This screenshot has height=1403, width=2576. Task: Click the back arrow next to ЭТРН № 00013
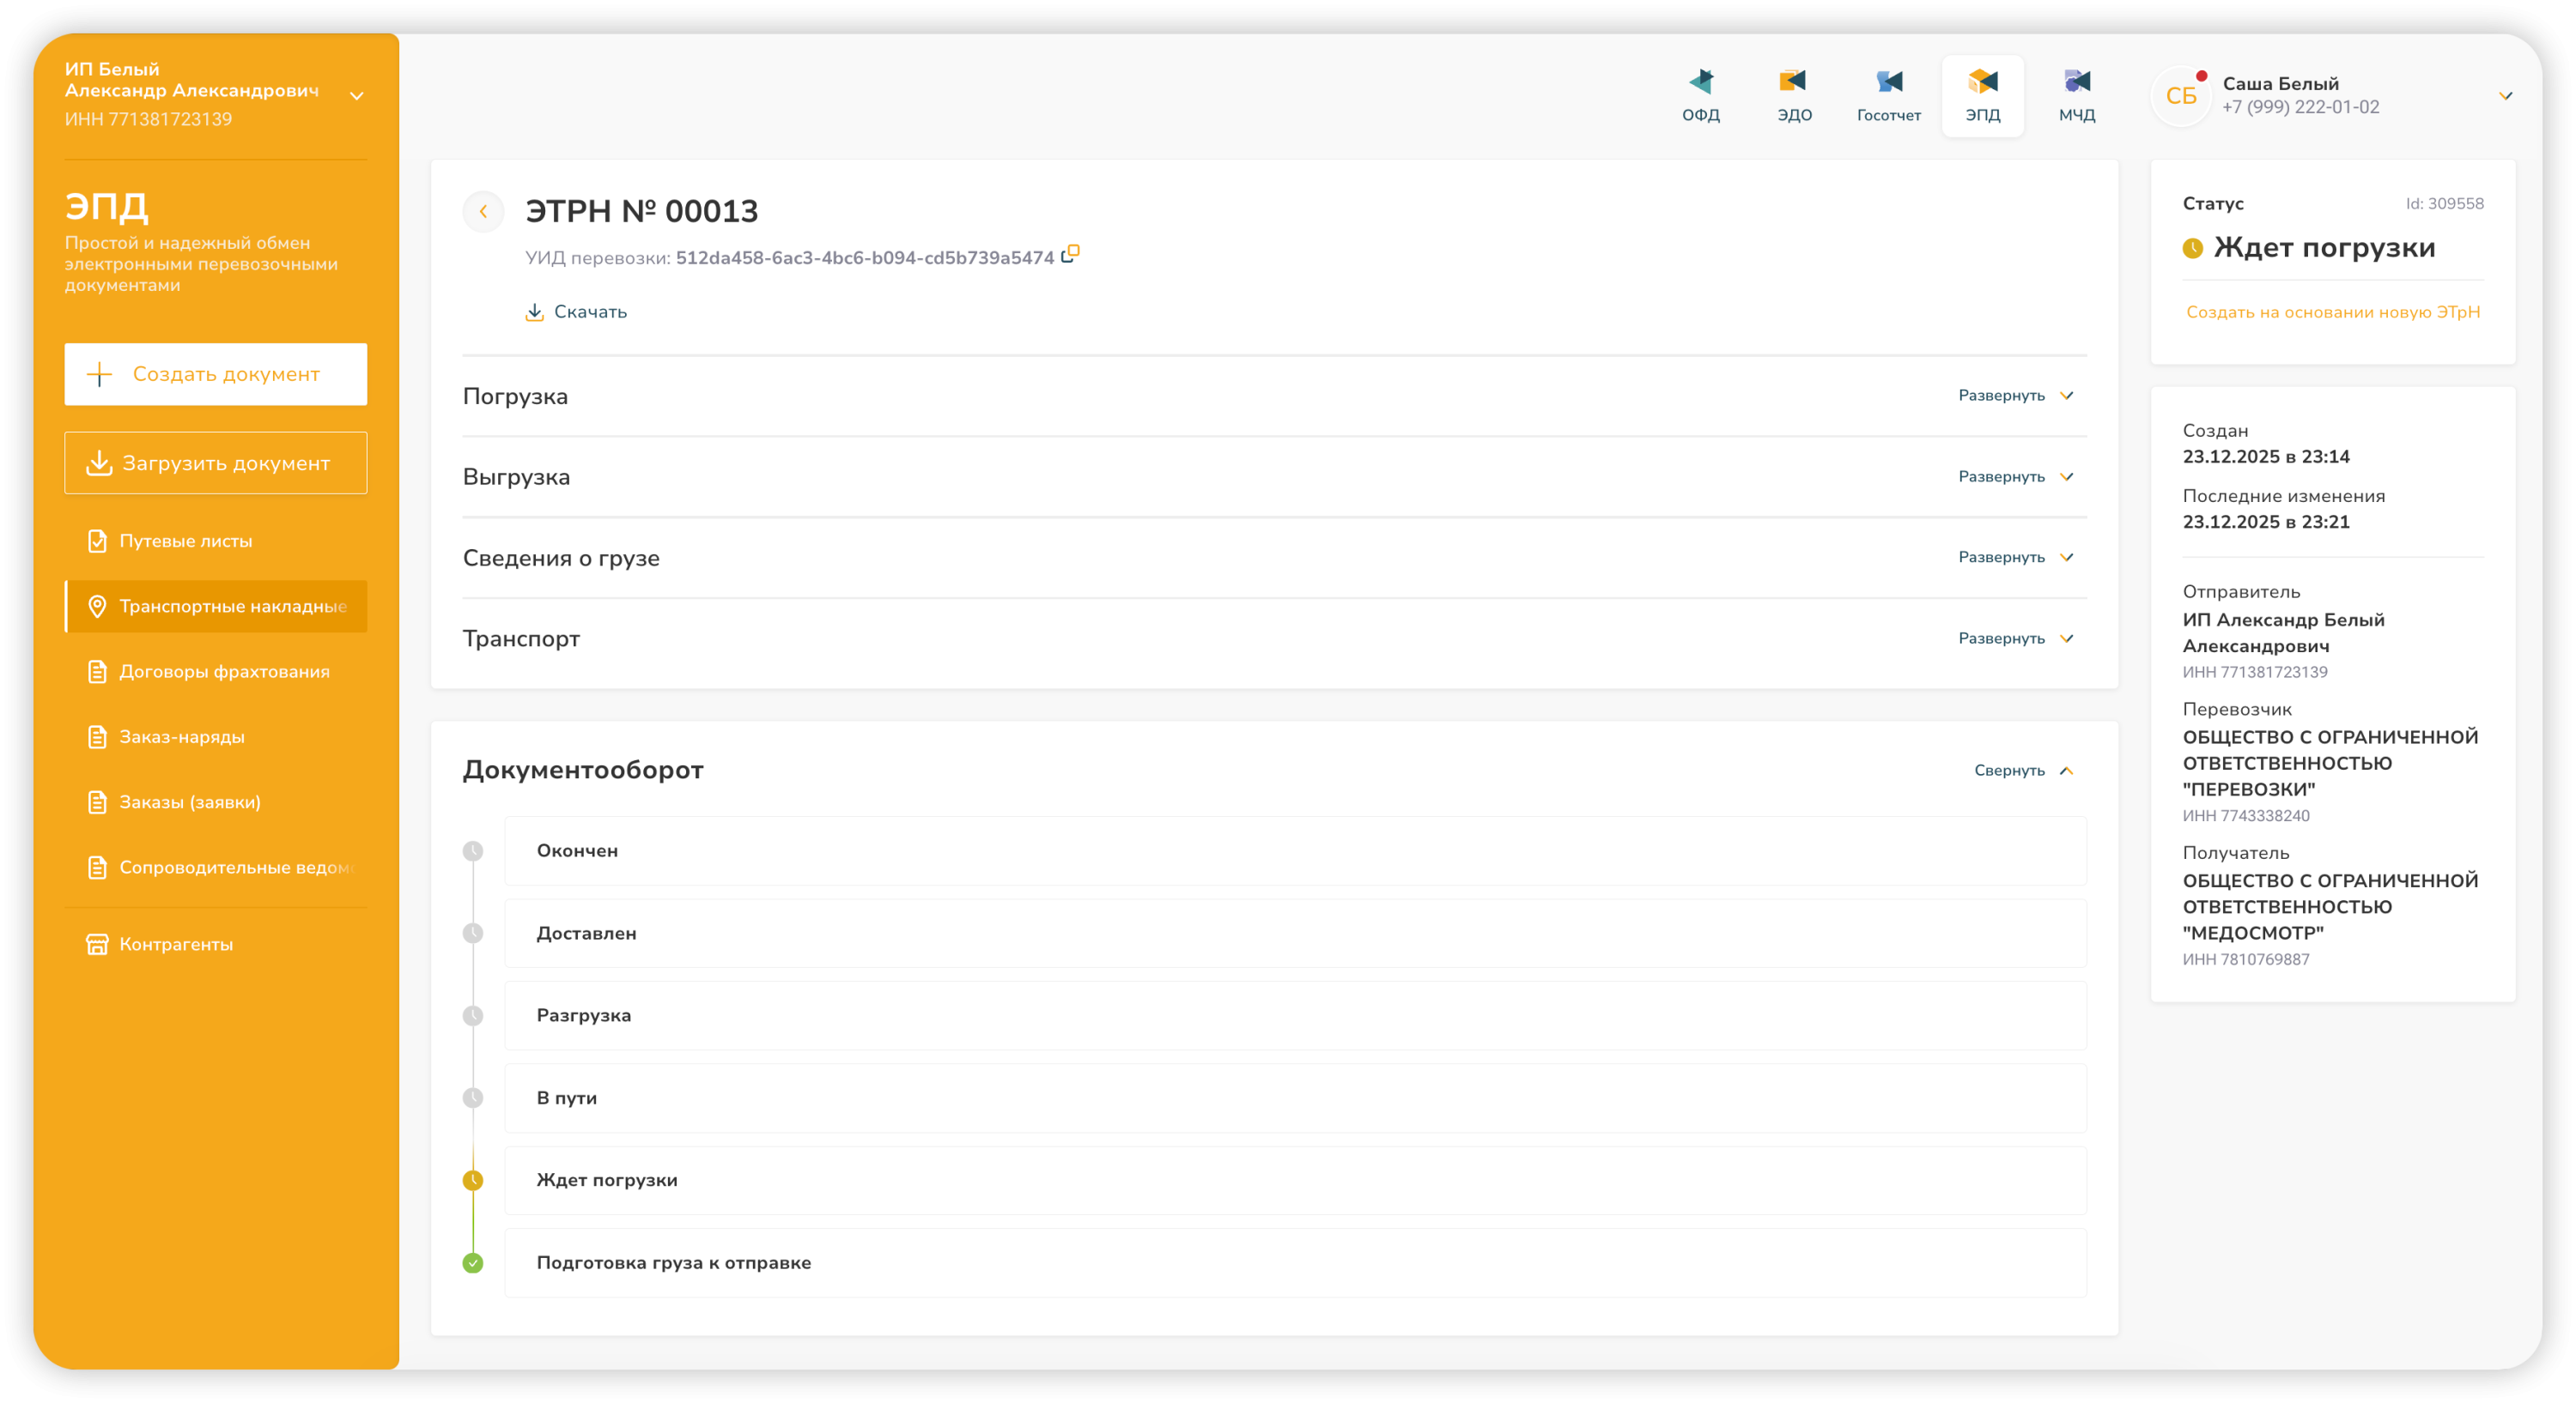[x=483, y=211]
